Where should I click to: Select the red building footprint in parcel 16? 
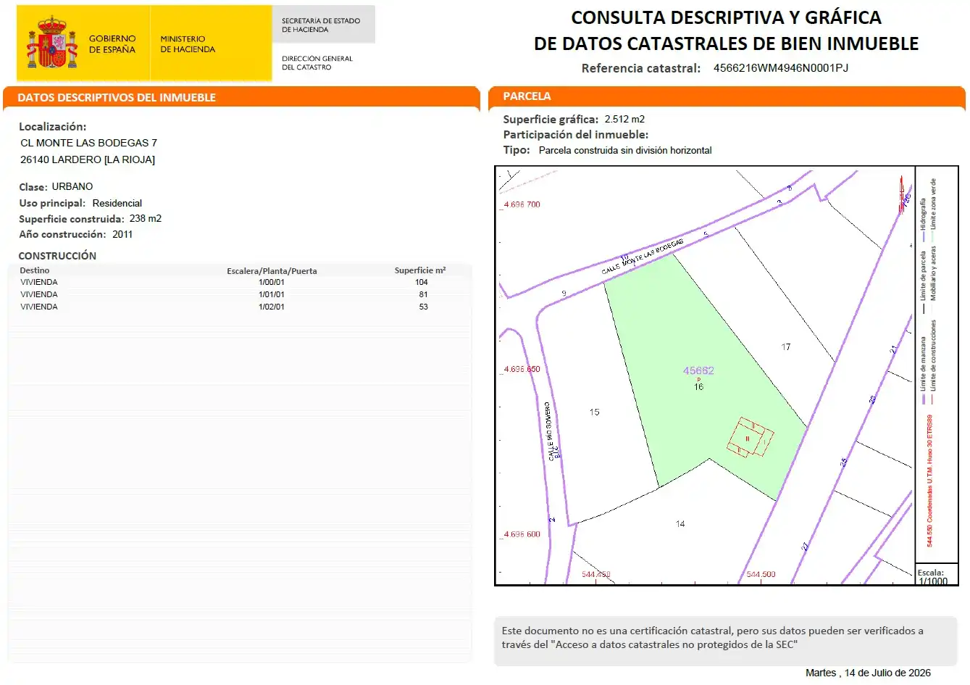click(x=751, y=437)
